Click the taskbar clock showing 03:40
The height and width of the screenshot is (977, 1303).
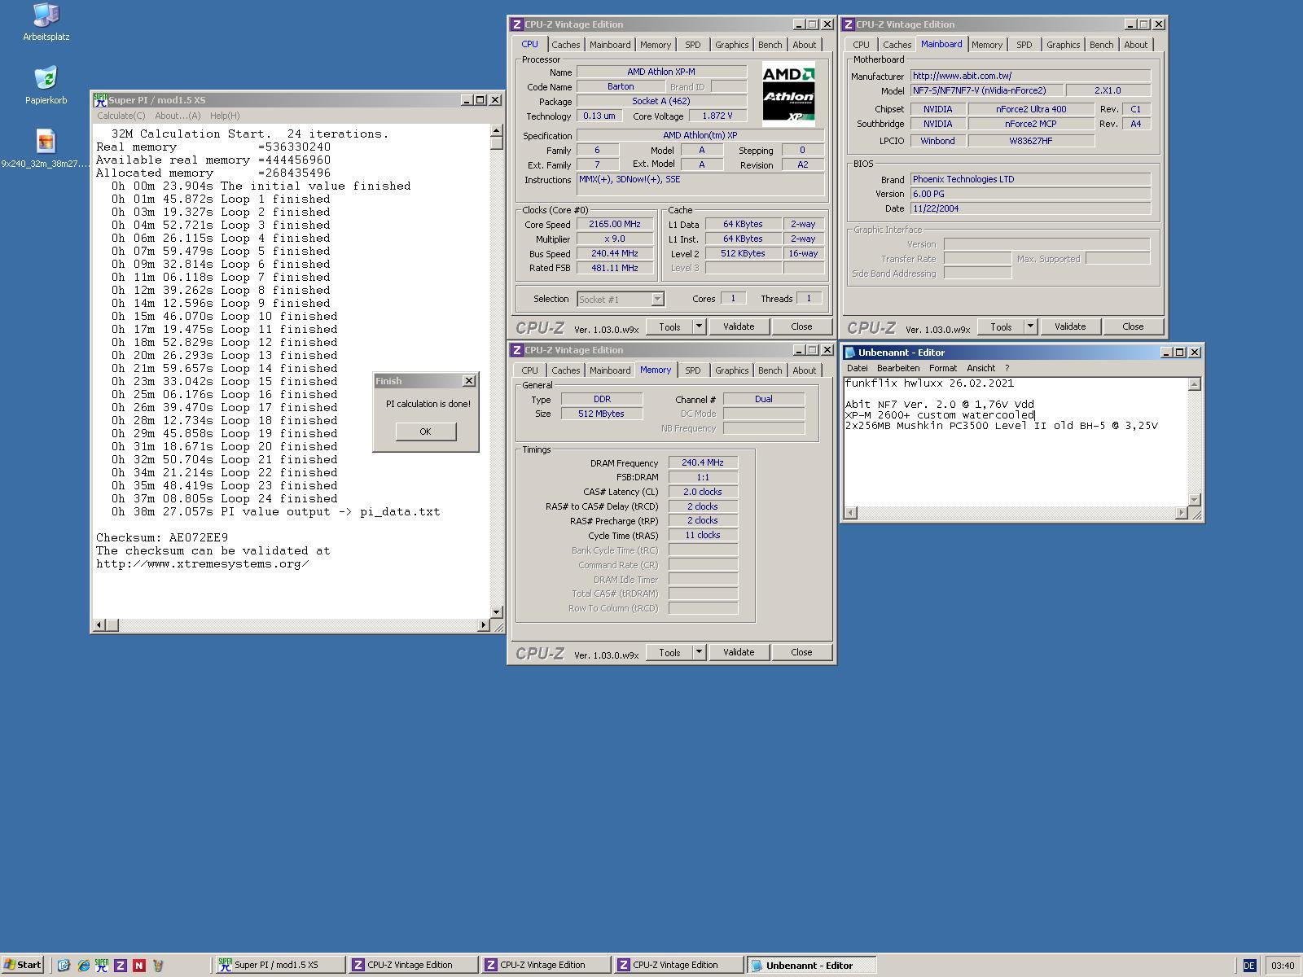point(1283,966)
